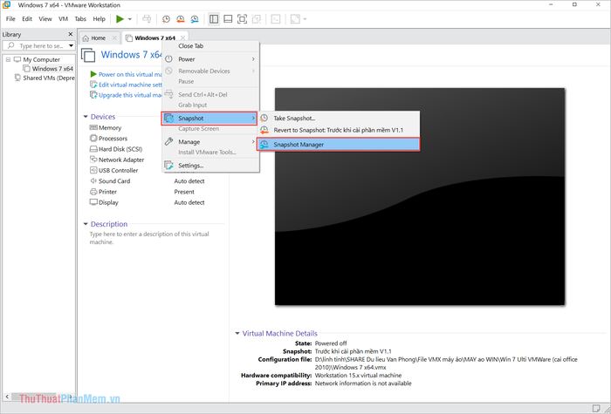Select the Display device

point(104,202)
